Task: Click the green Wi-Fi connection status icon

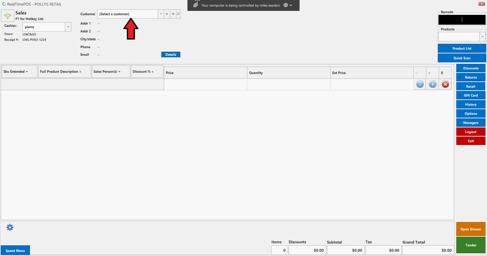Action: [x=8, y=16]
